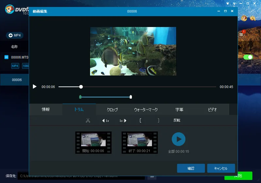Click the scissors trim icon
Screen dimensions: 261x183
pyautogui.click(x=88, y=120)
